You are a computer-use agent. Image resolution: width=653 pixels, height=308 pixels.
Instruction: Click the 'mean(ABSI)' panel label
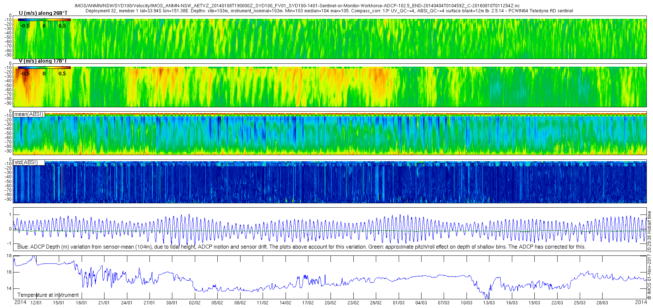pyautogui.click(x=29, y=114)
